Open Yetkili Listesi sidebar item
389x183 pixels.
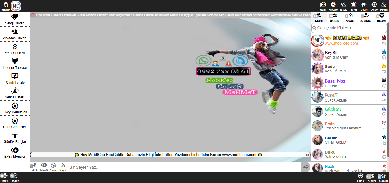click(15, 93)
